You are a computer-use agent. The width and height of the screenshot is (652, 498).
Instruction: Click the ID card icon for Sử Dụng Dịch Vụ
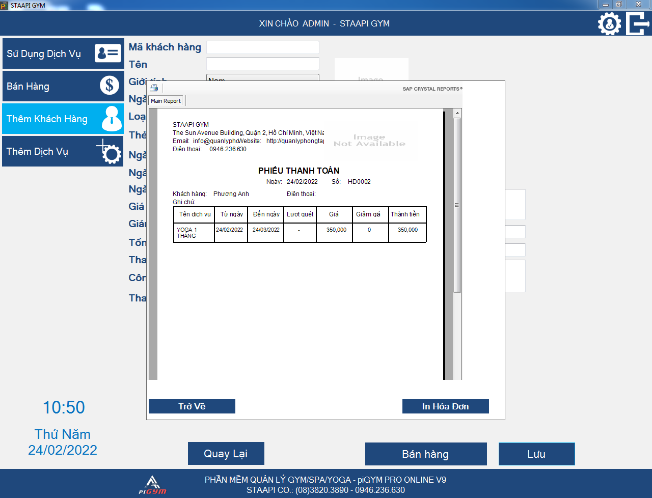pos(107,53)
